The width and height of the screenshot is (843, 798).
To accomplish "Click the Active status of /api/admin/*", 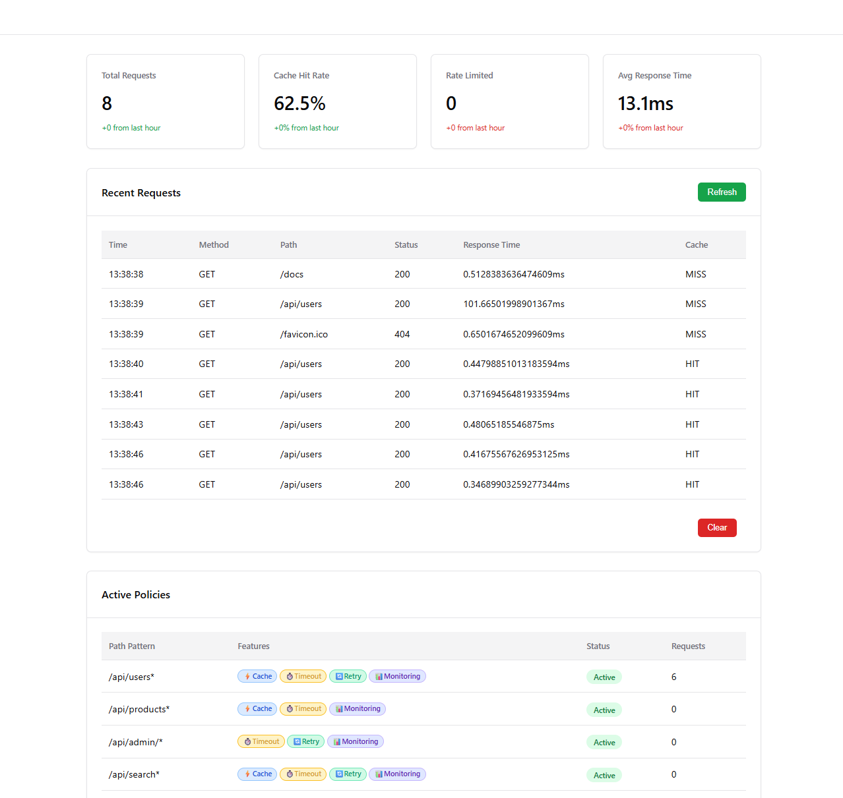I will click(604, 742).
